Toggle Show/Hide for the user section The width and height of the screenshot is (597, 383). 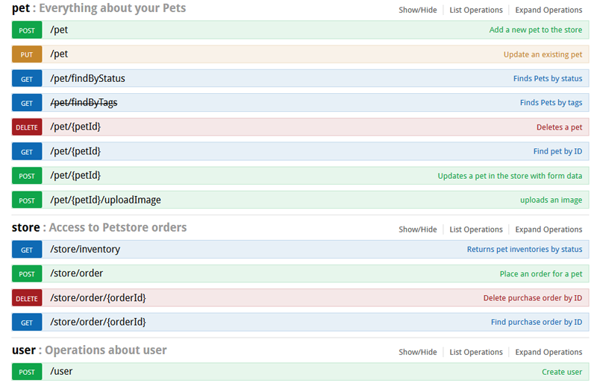click(418, 352)
